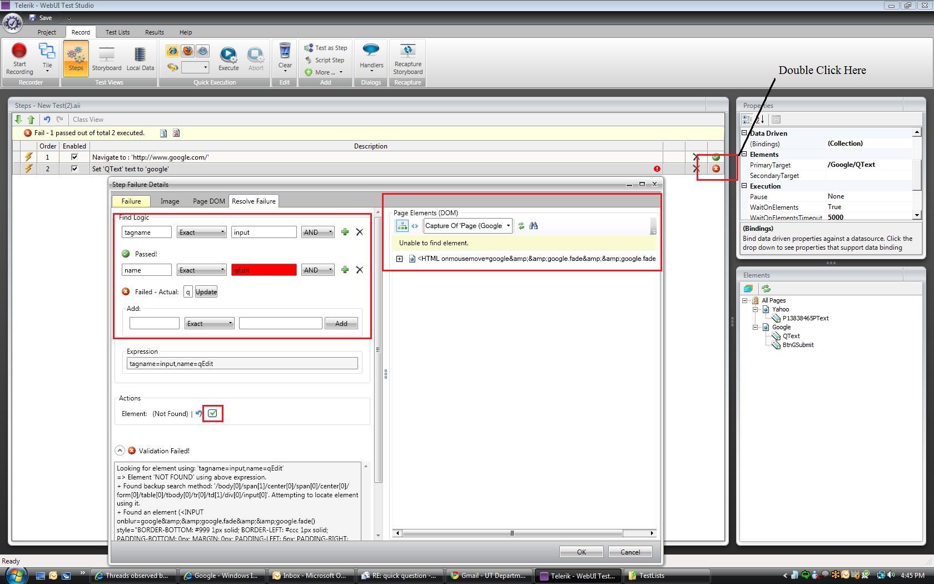Expand the HTML node in DOM tree
The height and width of the screenshot is (584, 934).
(x=400, y=259)
